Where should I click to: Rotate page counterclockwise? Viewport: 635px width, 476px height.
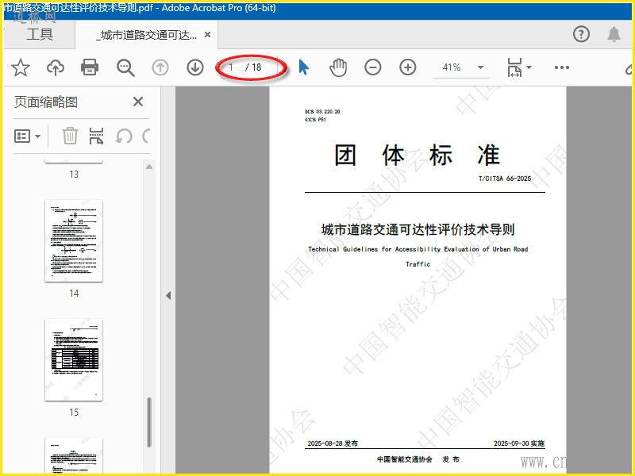click(124, 136)
